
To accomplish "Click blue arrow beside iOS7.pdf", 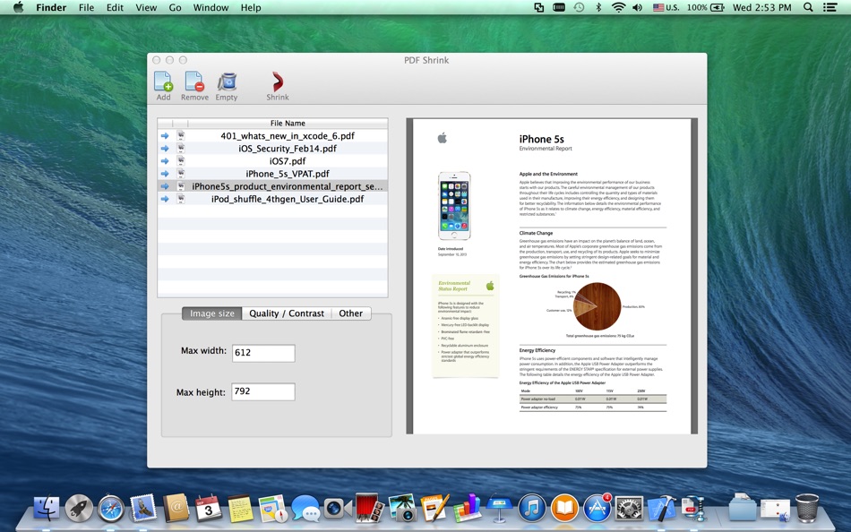I will click(165, 161).
